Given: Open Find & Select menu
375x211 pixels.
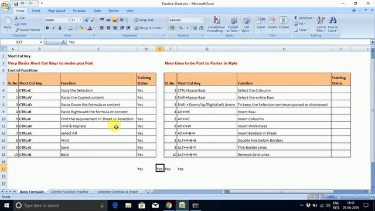Looking at the screenshot, I should [332, 24].
